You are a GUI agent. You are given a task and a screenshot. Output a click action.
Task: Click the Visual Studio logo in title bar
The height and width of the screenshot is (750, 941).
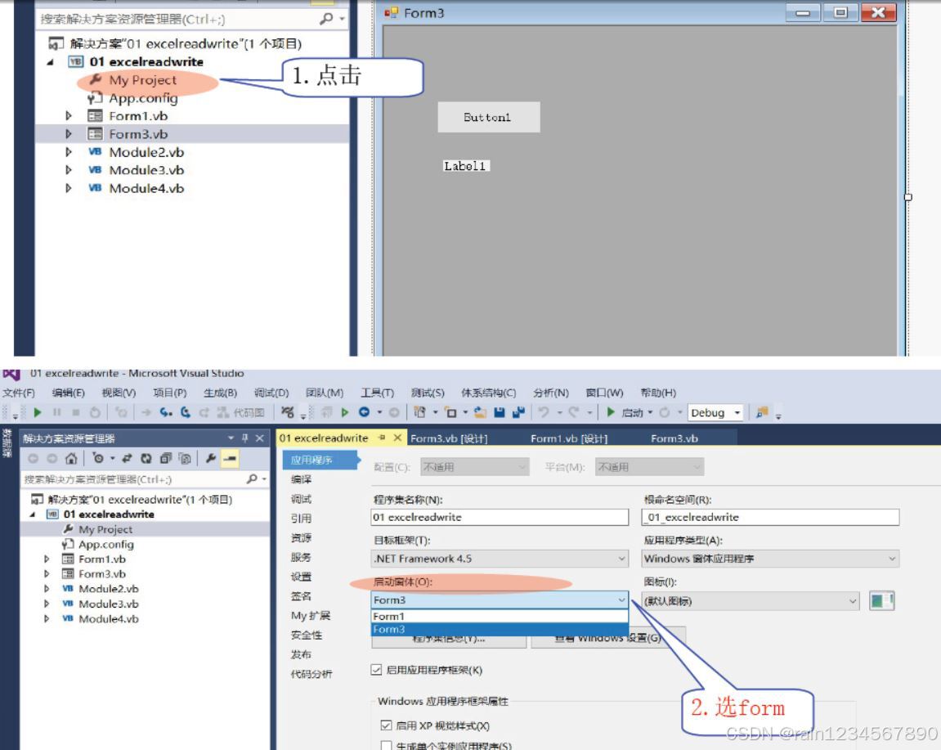[11, 374]
